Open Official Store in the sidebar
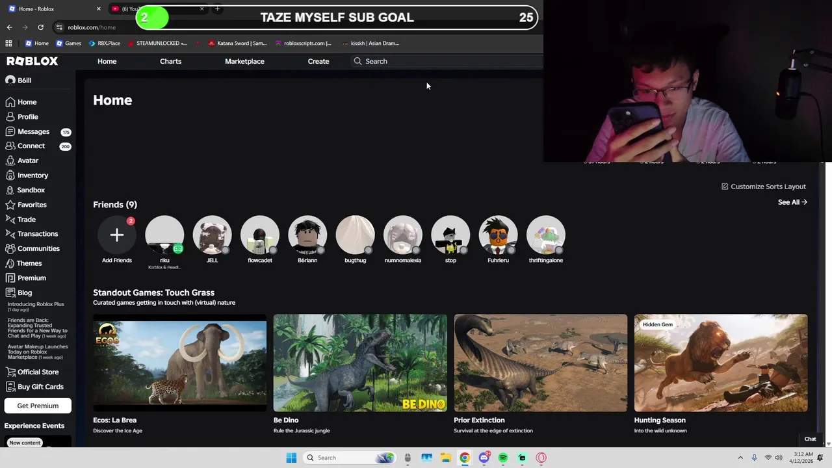Viewport: 832px width, 468px height. (x=32, y=372)
